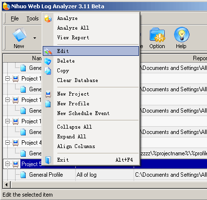Choose Delete from the context menu
This screenshot has width=207, height=200.
click(x=91, y=61)
